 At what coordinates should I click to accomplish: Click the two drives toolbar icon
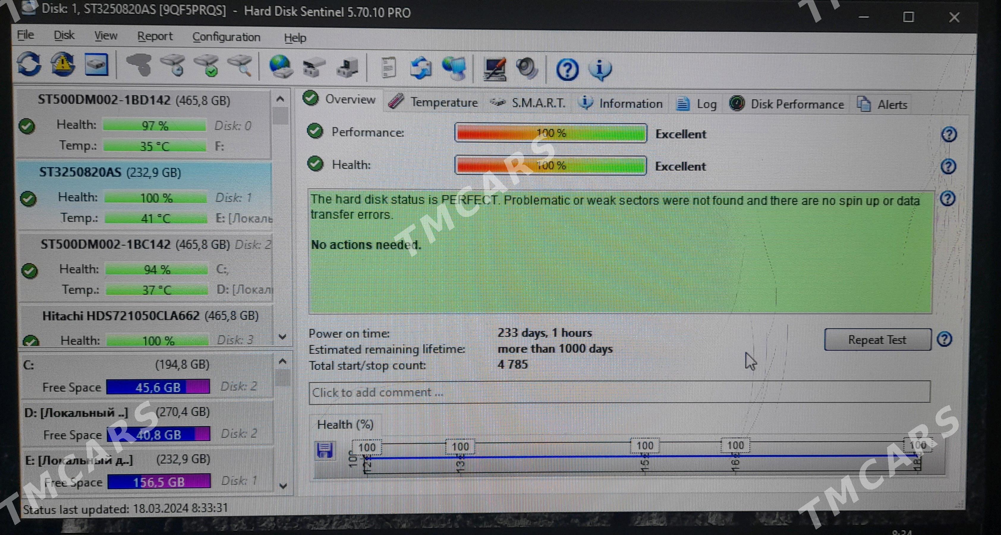click(x=314, y=67)
